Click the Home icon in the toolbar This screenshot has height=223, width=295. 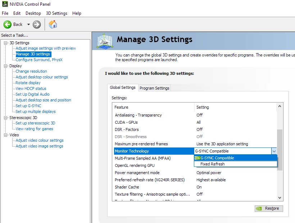tap(53, 24)
